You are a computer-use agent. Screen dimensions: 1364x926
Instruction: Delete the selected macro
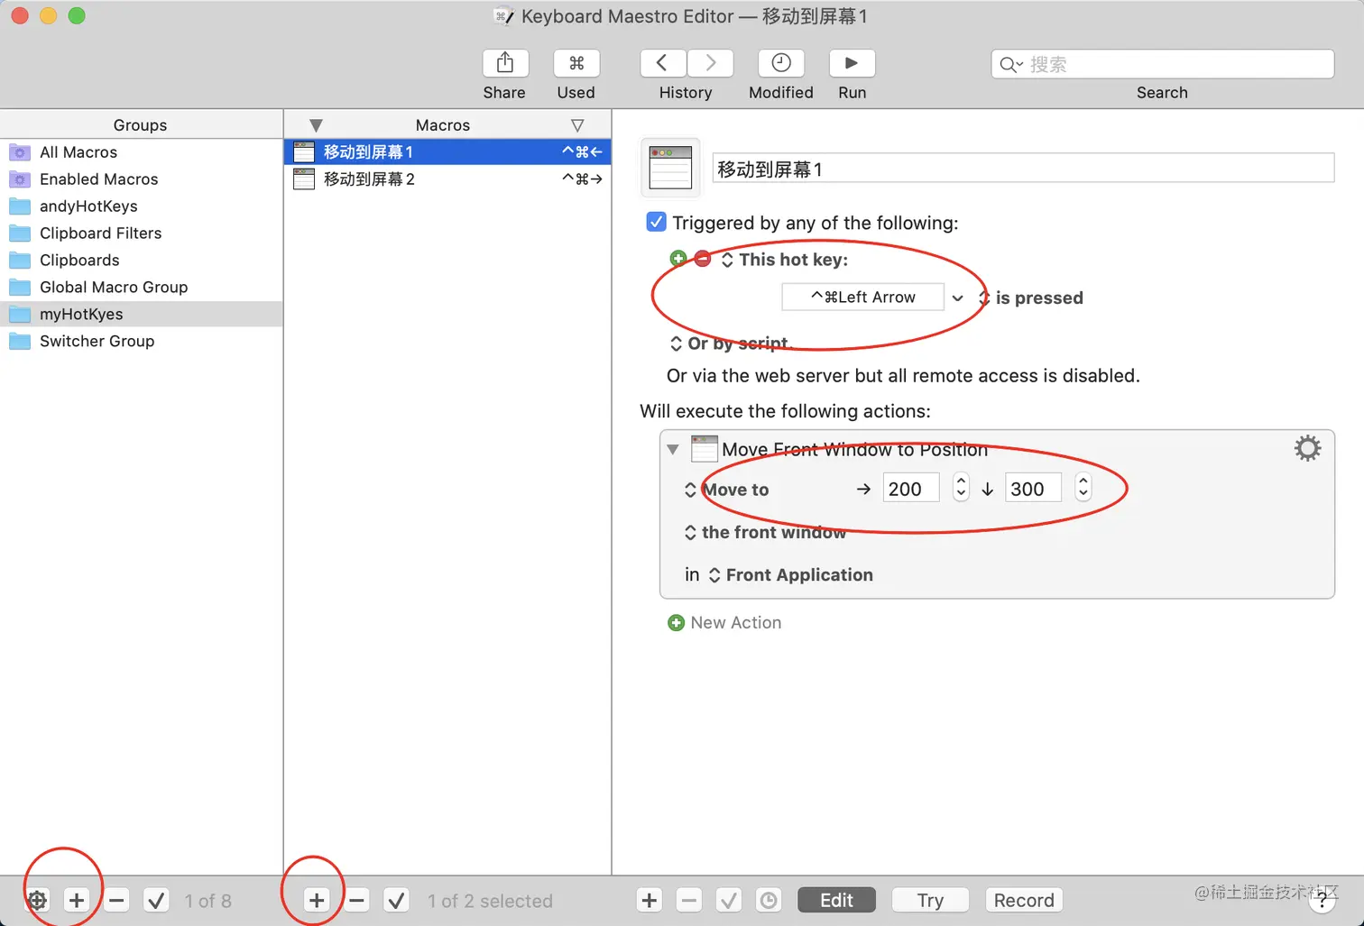pos(357,900)
